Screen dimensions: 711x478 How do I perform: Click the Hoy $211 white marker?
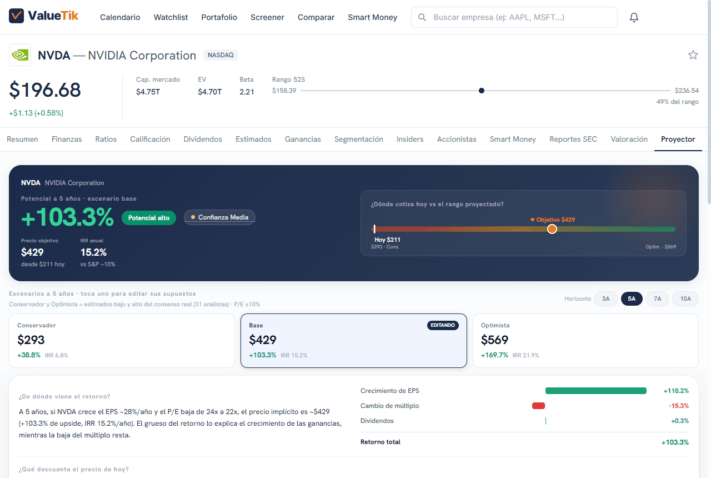click(374, 228)
